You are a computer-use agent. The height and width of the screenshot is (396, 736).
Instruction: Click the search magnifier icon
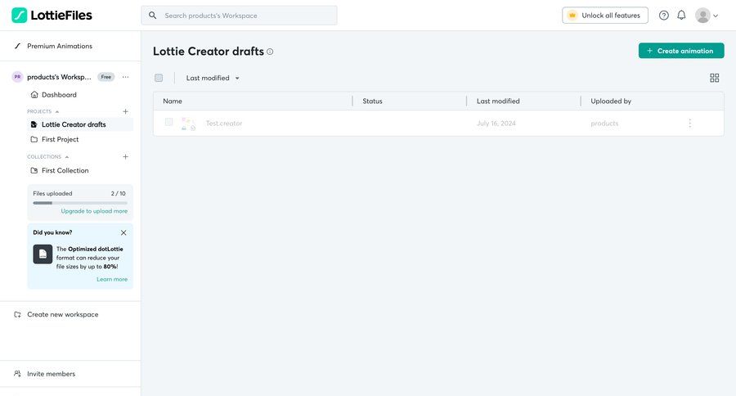pyautogui.click(x=153, y=16)
